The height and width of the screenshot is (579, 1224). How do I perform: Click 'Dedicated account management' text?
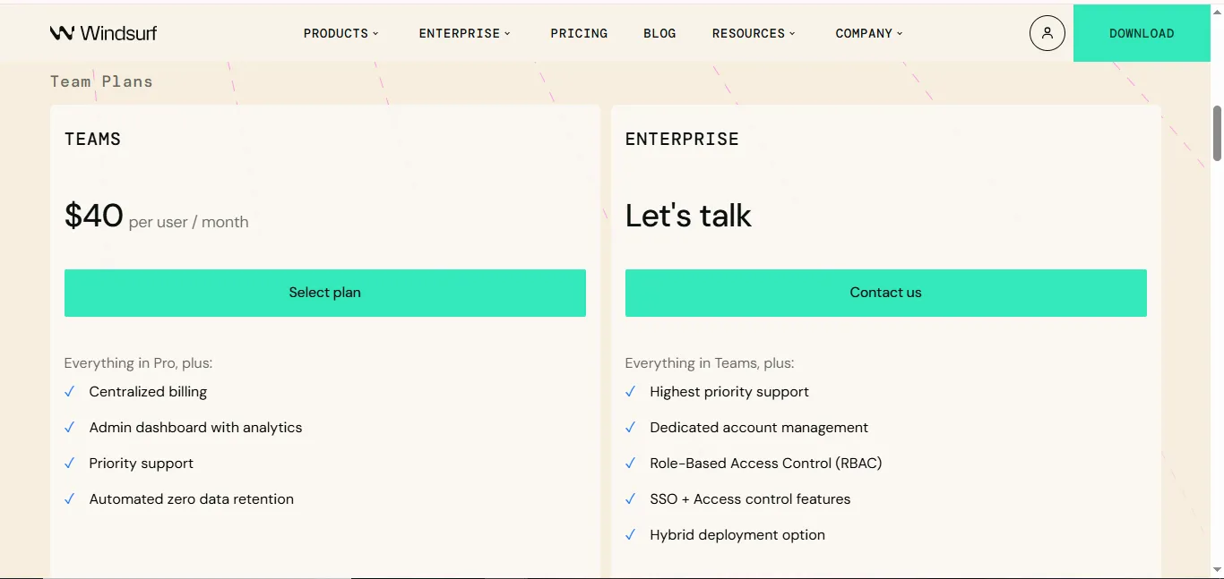coord(759,428)
